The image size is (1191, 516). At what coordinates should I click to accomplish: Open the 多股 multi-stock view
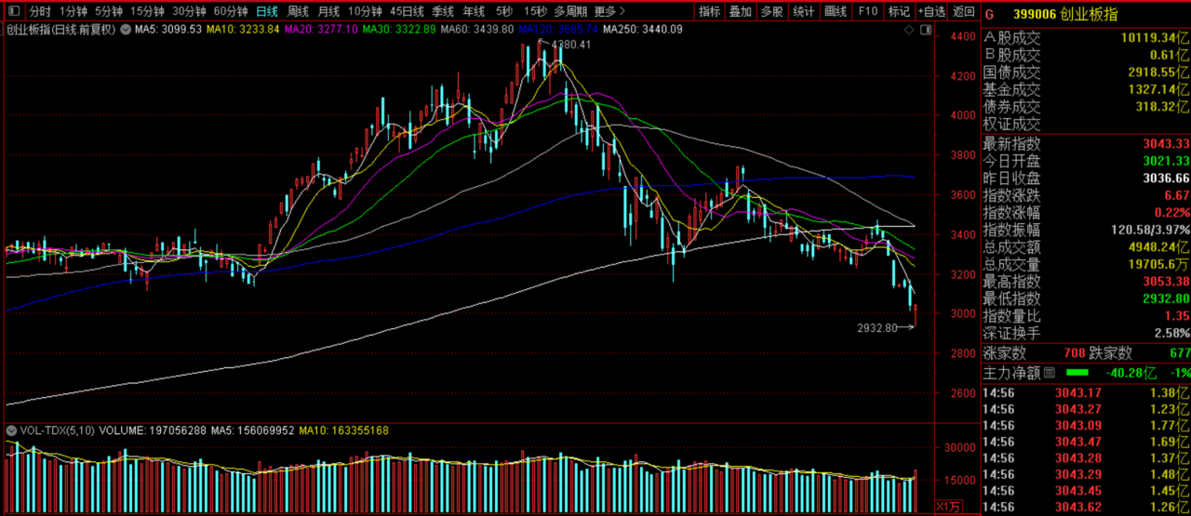click(x=771, y=12)
